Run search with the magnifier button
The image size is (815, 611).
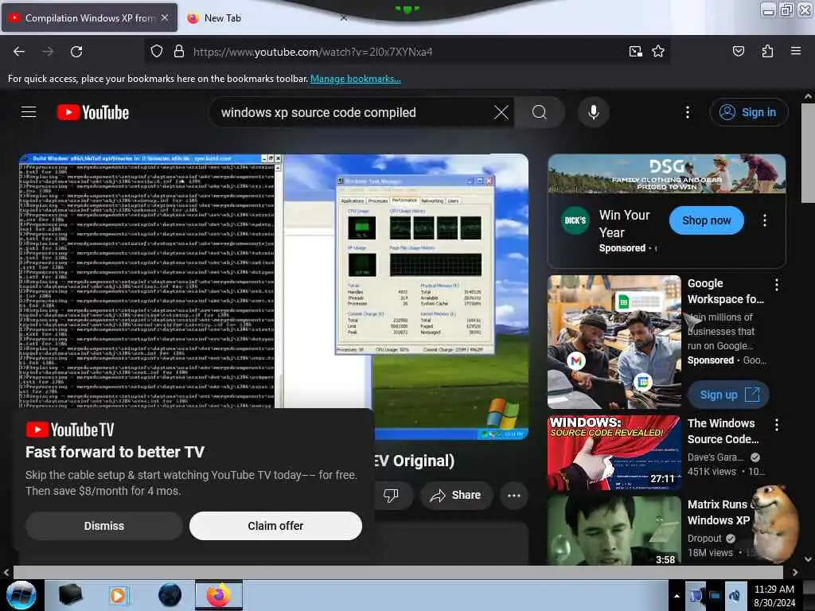click(540, 112)
